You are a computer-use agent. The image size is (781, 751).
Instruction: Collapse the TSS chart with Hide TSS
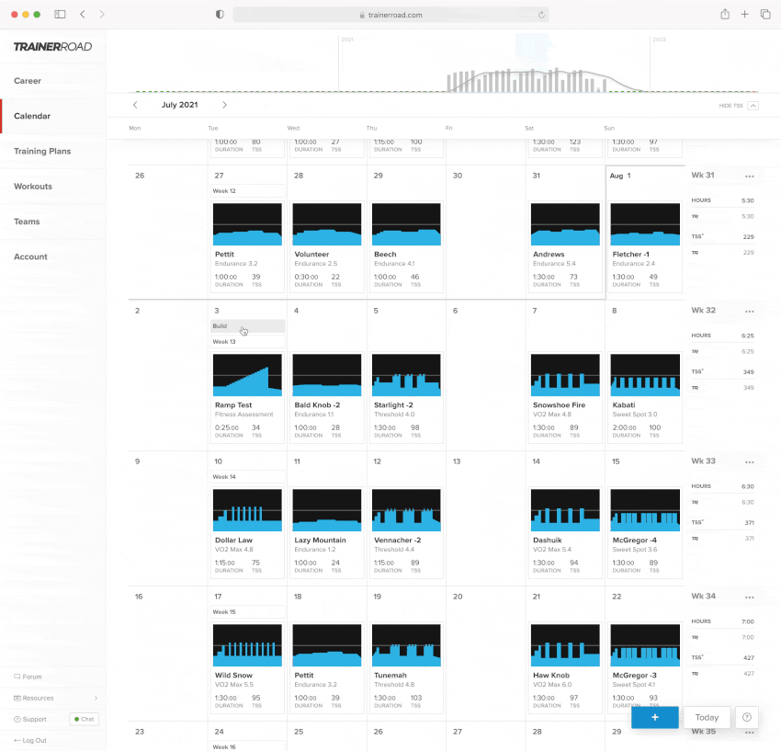click(x=739, y=106)
